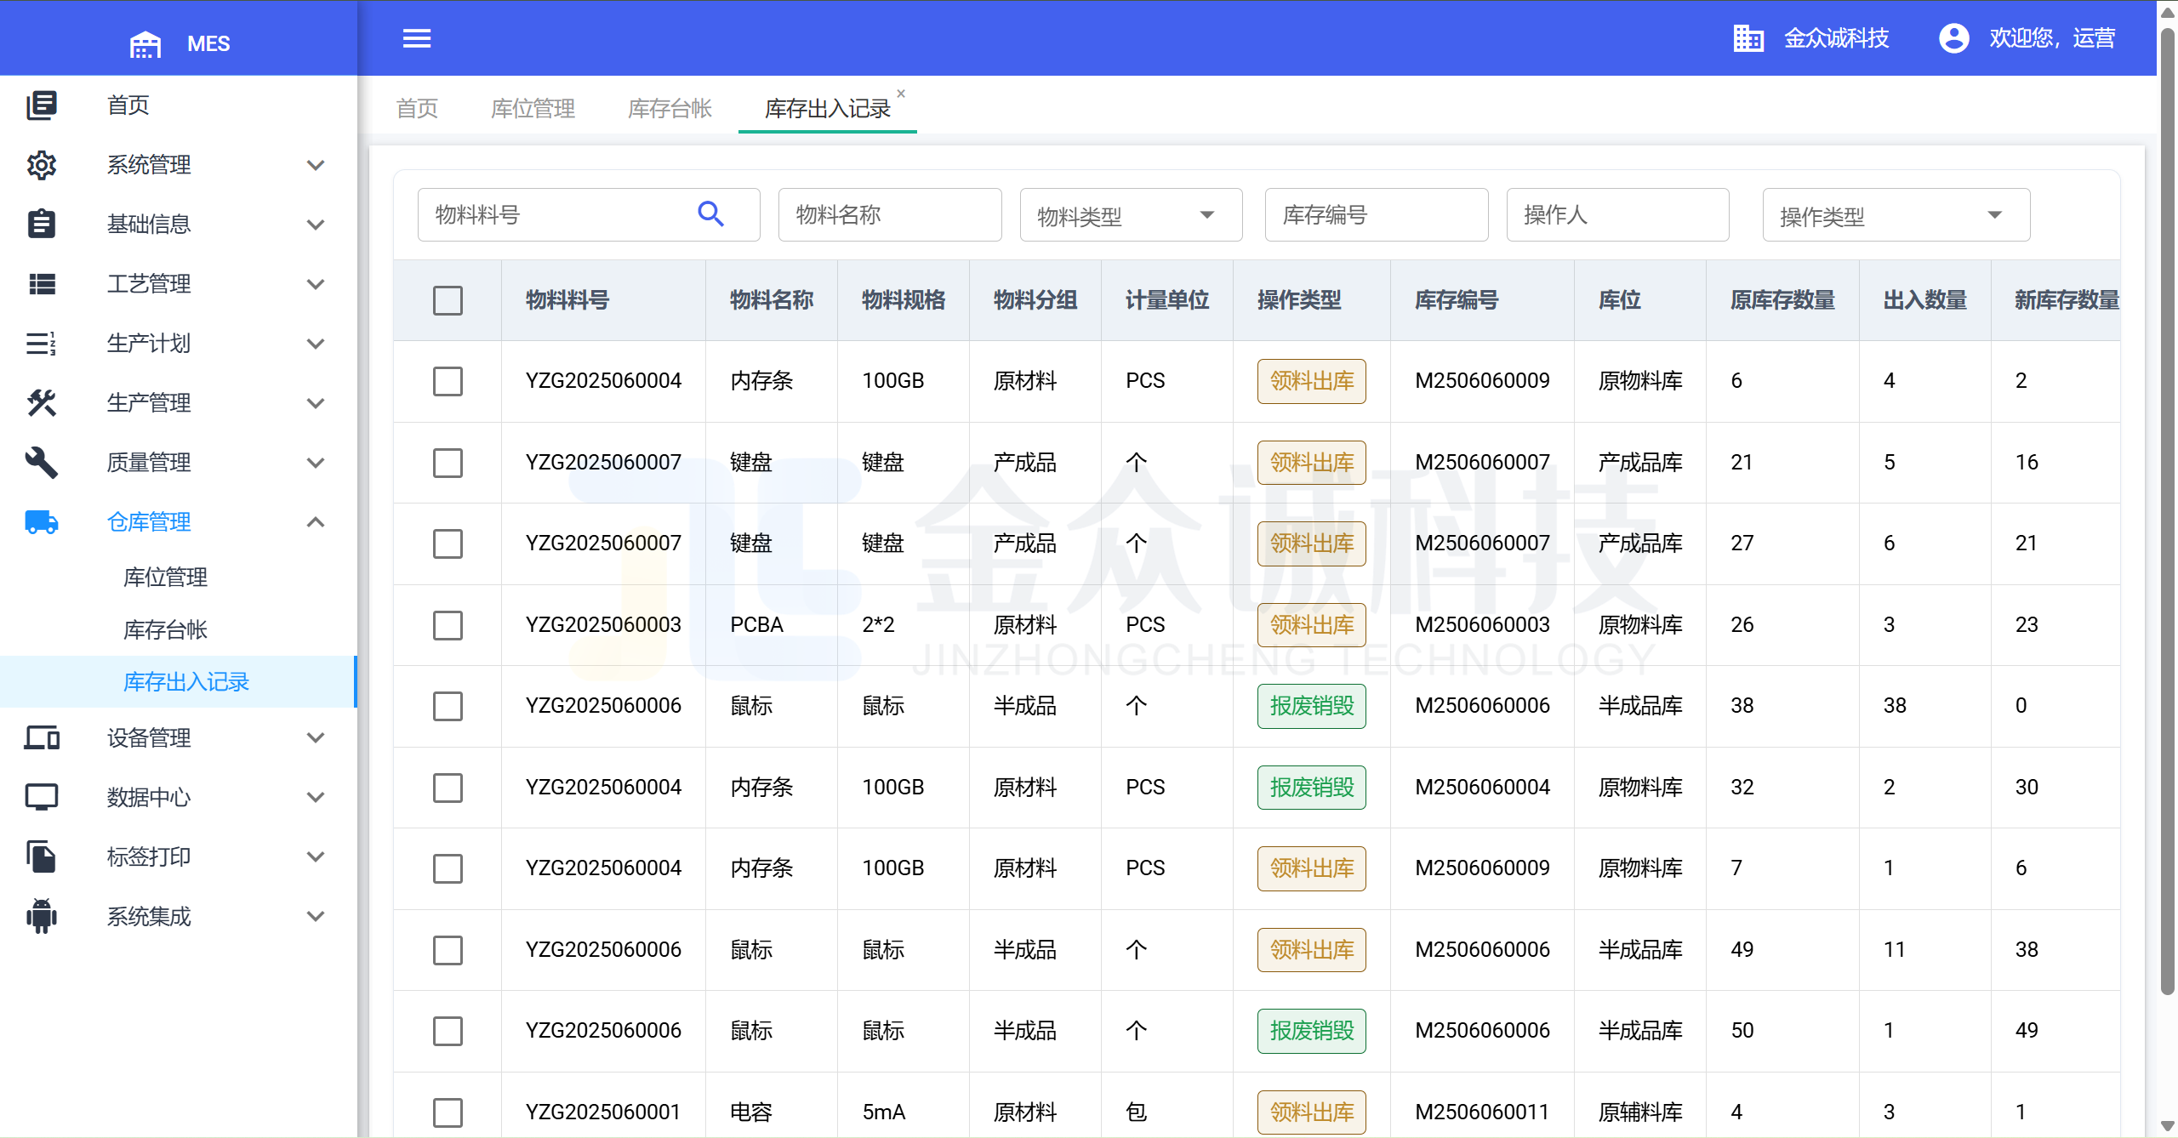2178x1138 pixels.
Task: Open the 操作类型 filter dropdown
Action: pyautogui.click(x=1896, y=215)
